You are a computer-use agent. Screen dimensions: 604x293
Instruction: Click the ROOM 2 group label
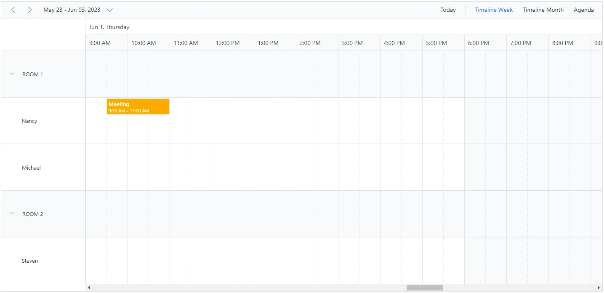click(x=33, y=214)
